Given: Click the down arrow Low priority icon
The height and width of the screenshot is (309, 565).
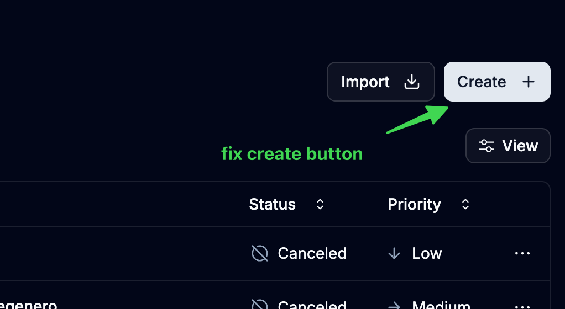Looking at the screenshot, I should click(x=394, y=253).
